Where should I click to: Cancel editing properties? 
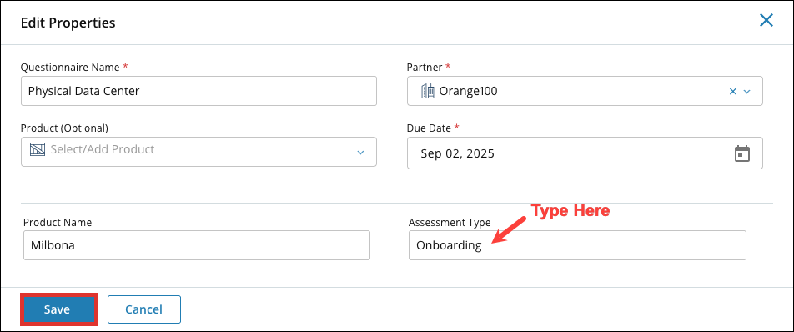(x=143, y=309)
